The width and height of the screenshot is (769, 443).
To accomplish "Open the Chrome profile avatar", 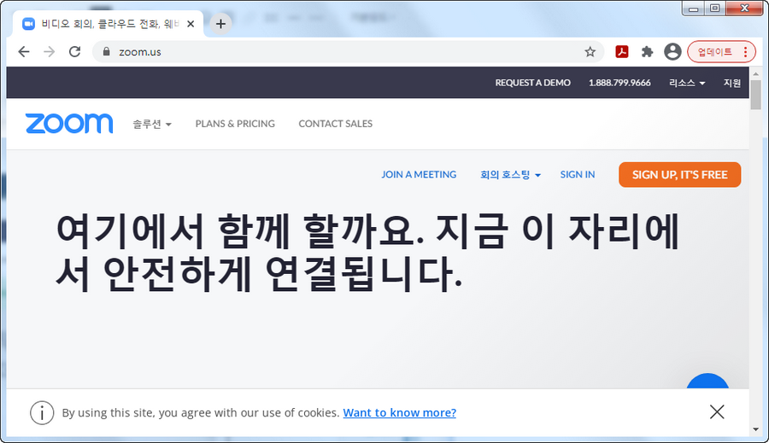I will coord(672,51).
